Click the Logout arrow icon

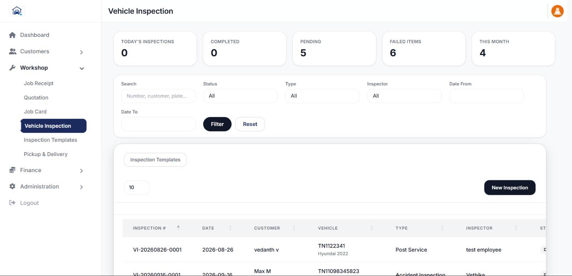point(12,203)
